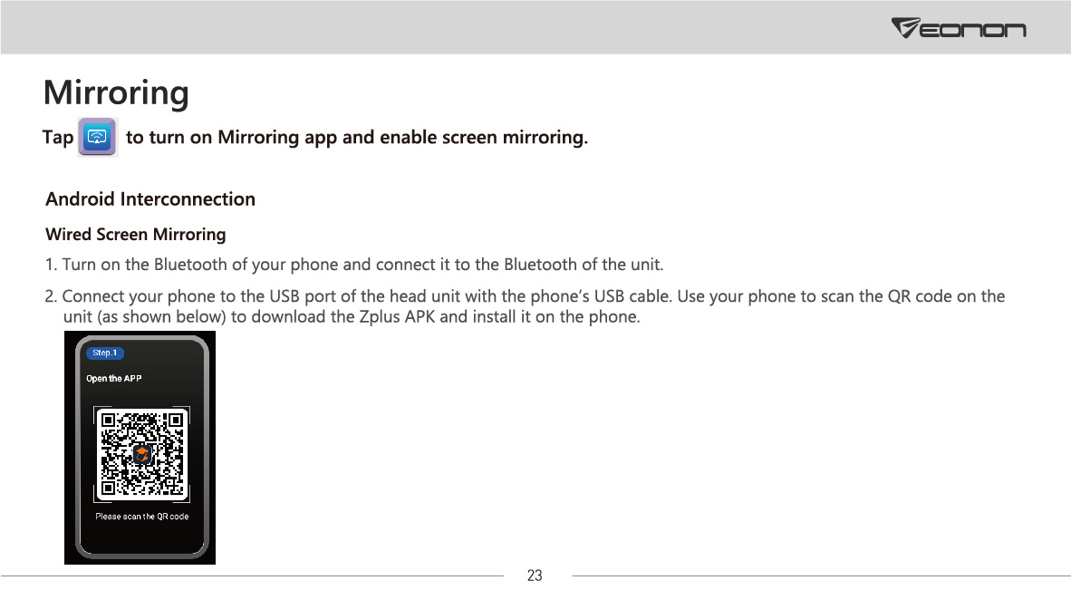Click the bottom-left QR finder square
The height and width of the screenshot is (590, 1071).
coord(108,488)
